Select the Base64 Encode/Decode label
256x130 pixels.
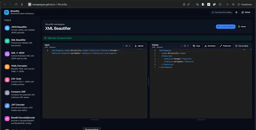click(x=23, y=118)
